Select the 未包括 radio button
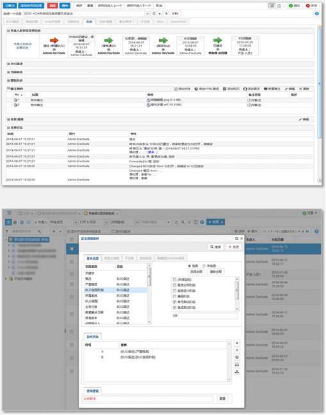Screen dimensions: 326x415 click(204, 266)
